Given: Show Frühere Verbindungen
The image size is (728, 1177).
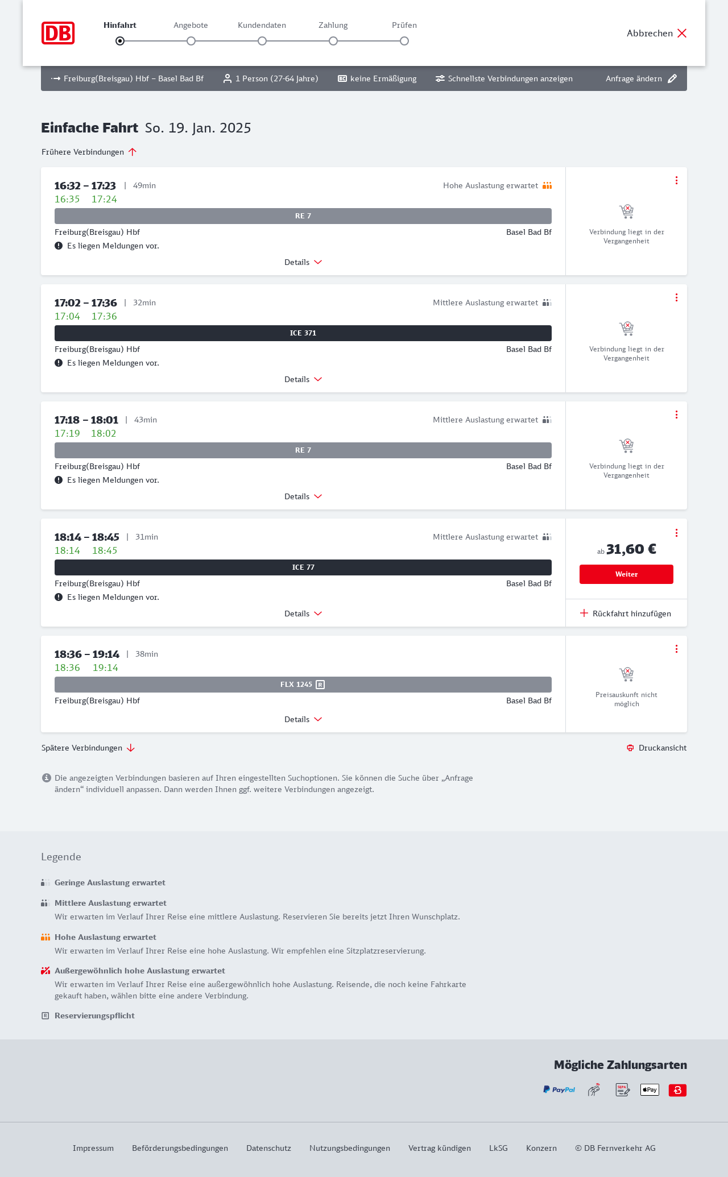Looking at the screenshot, I should (x=89, y=152).
